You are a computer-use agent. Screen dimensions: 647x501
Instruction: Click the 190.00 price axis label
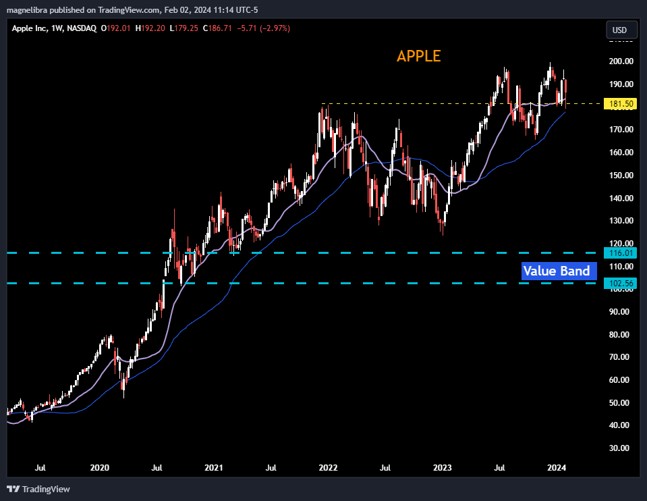(x=621, y=84)
